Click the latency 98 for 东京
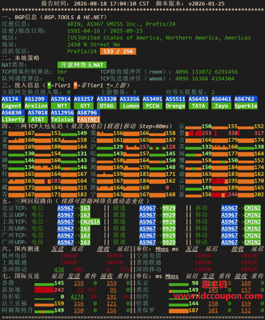265x320 pixels. click(195, 283)
